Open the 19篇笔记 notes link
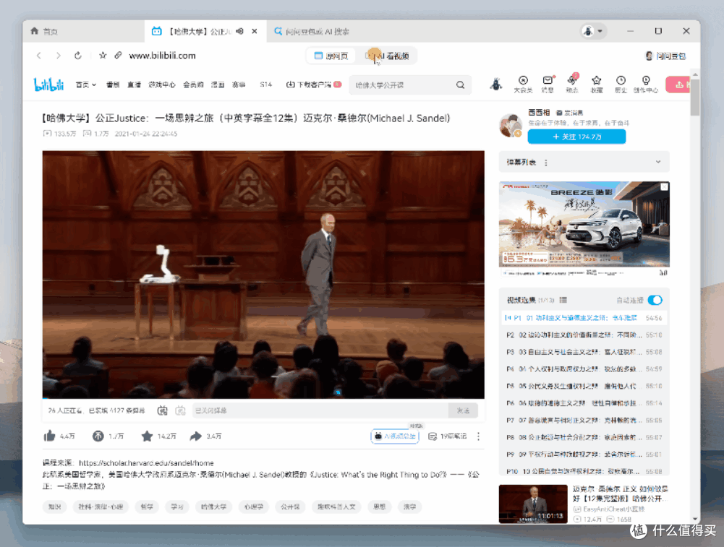 click(448, 436)
